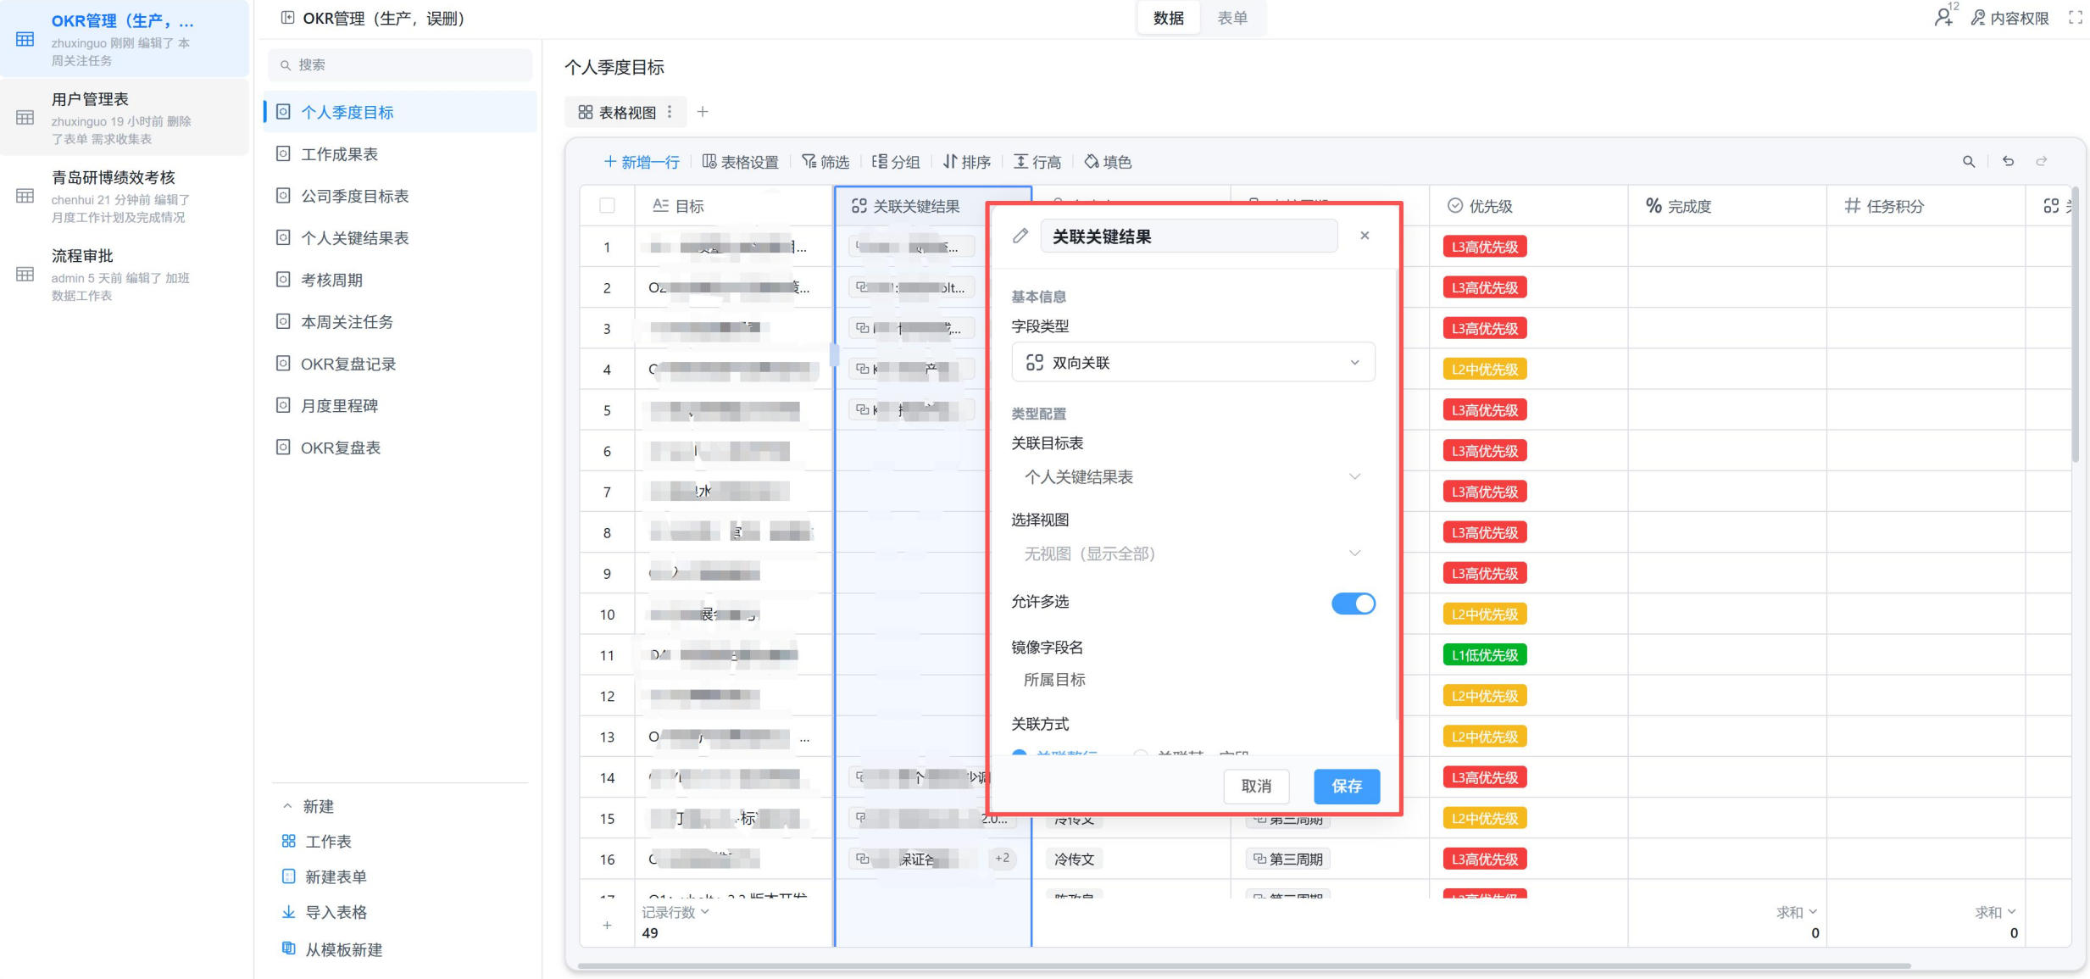Open the 求和 dropdown under 任务积分
The height and width of the screenshot is (979, 2090).
(1996, 912)
